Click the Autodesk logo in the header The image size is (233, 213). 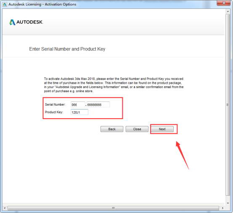tap(26, 22)
